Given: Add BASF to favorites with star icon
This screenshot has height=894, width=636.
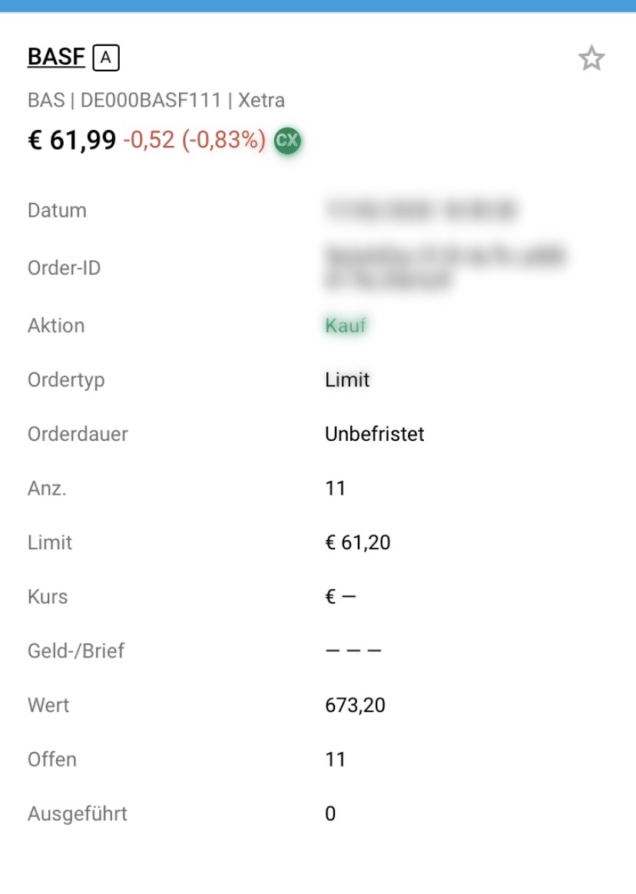Looking at the screenshot, I should click(x=591, y=58).
